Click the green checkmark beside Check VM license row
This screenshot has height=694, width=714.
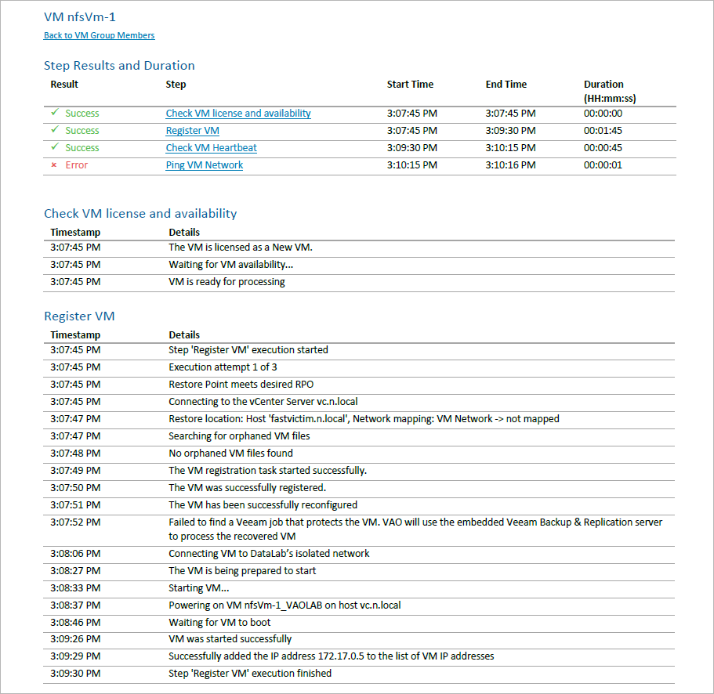tap(55, 112)
